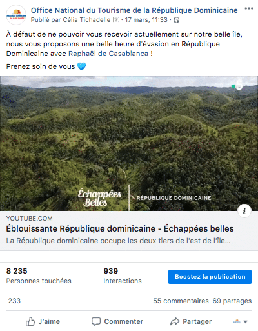258x331 pixels.
Task: Click the page profile picture logo
Action: tap(16, 15)
